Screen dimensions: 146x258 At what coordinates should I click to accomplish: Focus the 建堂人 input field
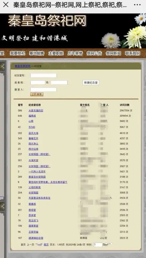pyautogui.click(x=43, y=89)
